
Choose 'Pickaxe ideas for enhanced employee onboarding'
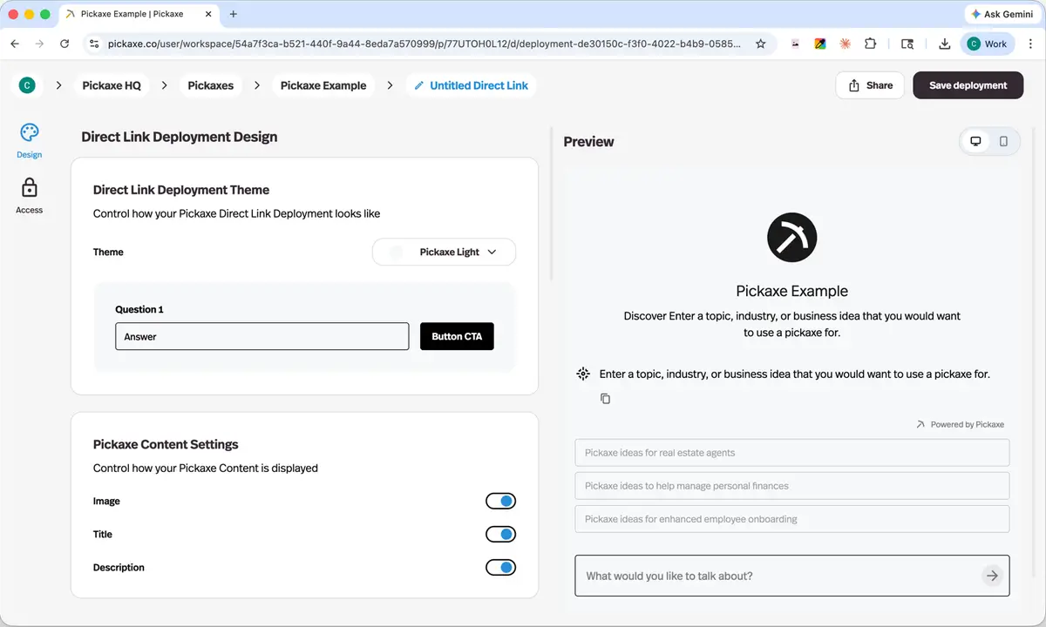point(792,519)
